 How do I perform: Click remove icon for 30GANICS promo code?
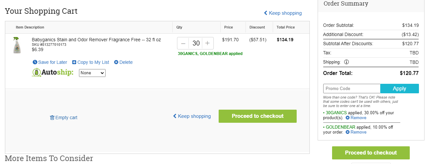pyautogui.click(x=347, y=118)
